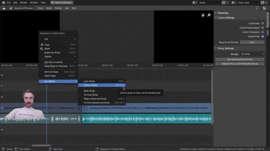Choose Cut in the context menu
The width and height of the screenshot is (270, 151).
58,39
